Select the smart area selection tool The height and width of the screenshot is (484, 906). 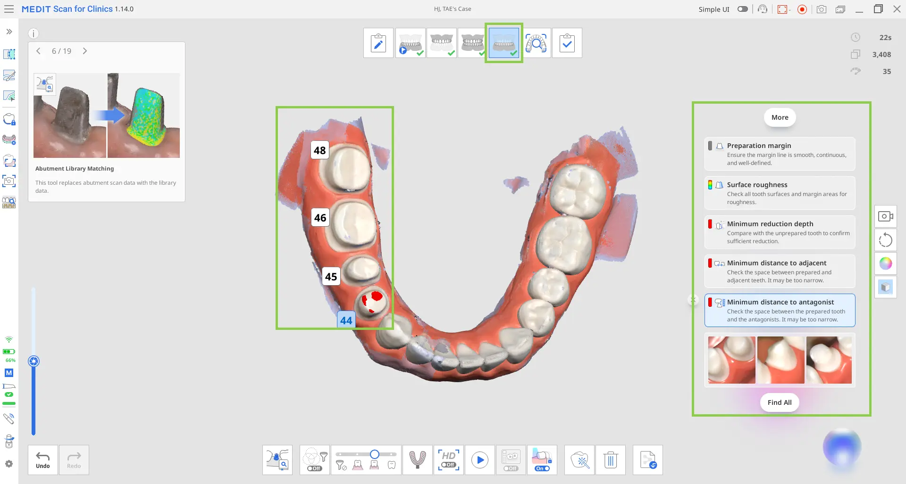tap(9, 96)
